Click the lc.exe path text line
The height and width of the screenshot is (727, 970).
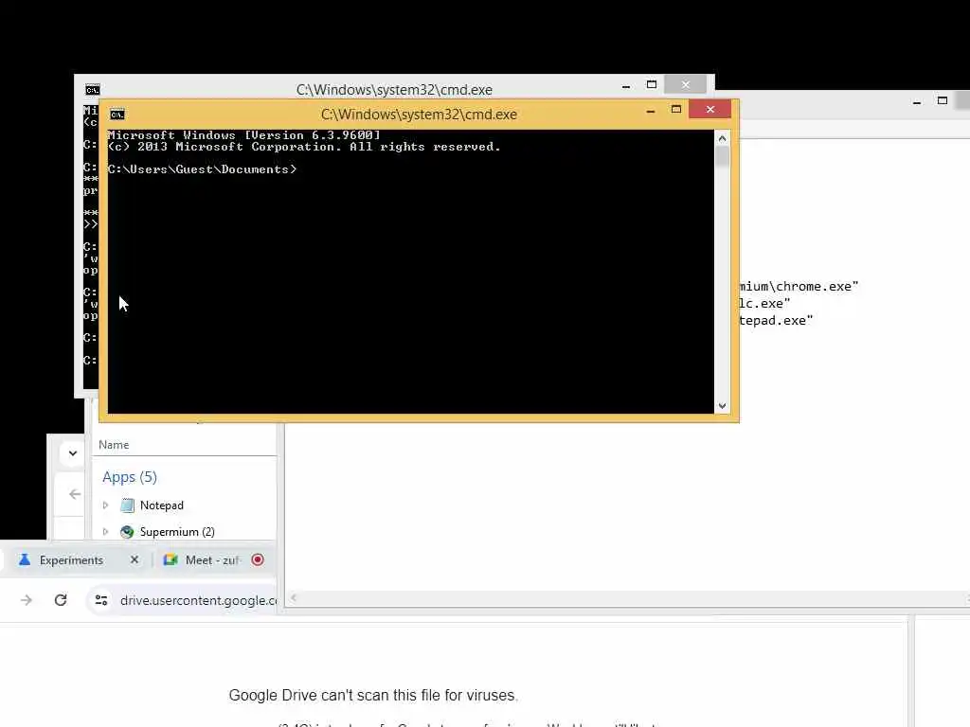click(764, 304)
